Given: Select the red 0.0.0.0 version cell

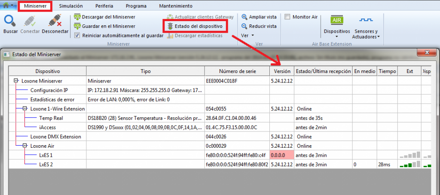Looking at the screenshot, I should pyautogui.click(x=281, y=155).
